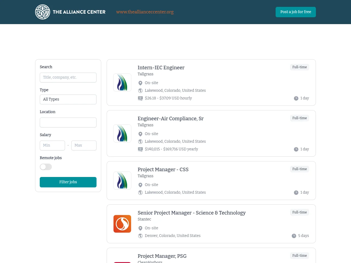This screenshot has height=263, width=351.
Task: Click "Denver, Colorado, United States" location text
Action: tap(172, 236)
